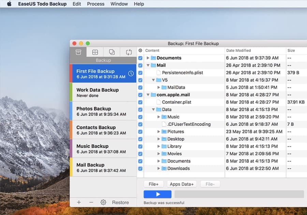Open the Window menu in the menu bar

119,4
